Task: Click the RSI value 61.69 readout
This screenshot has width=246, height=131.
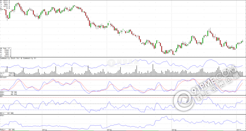Action: tap(10, 113)
